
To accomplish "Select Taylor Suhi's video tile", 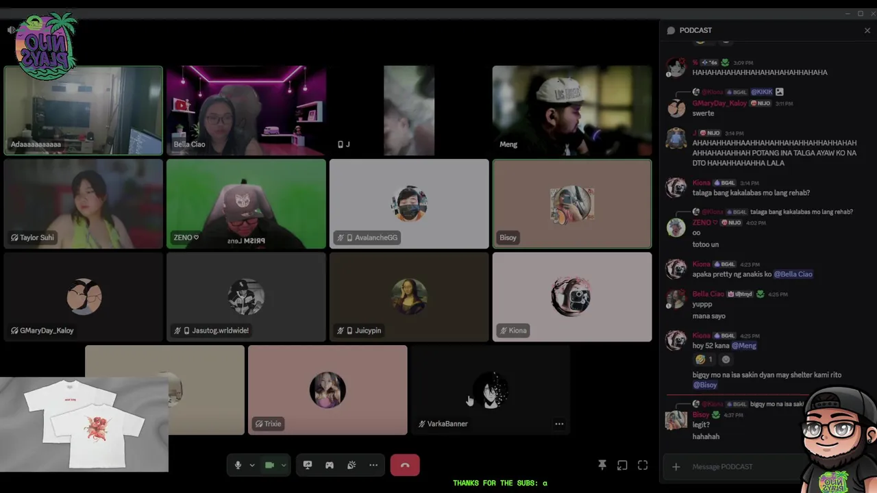I will pyautogui.click(x=84, y=204).
